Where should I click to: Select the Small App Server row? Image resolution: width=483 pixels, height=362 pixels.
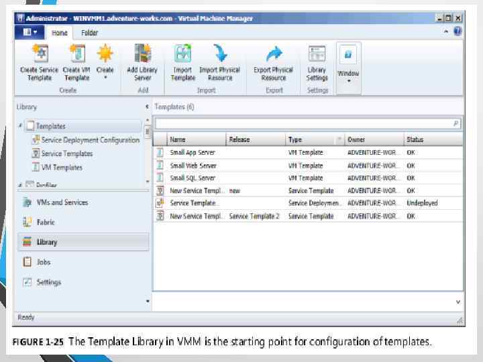tap(308, 153)
